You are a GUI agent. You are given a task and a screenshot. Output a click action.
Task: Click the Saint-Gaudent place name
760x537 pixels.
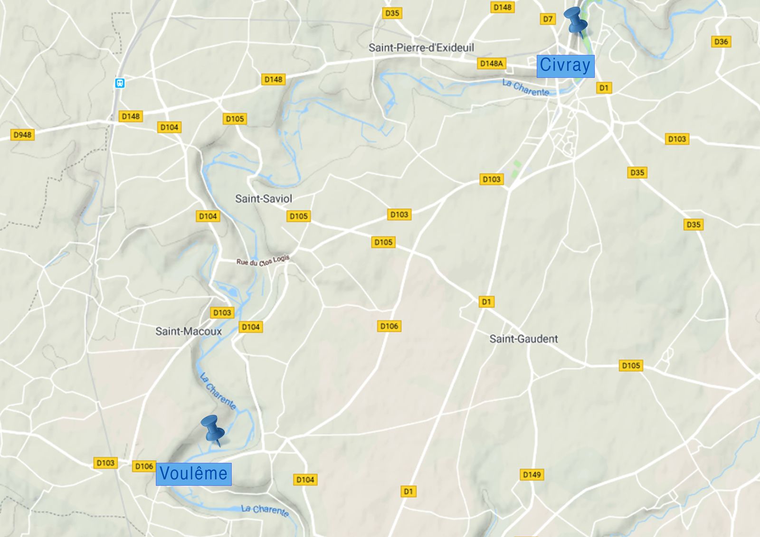coord(523,339)
